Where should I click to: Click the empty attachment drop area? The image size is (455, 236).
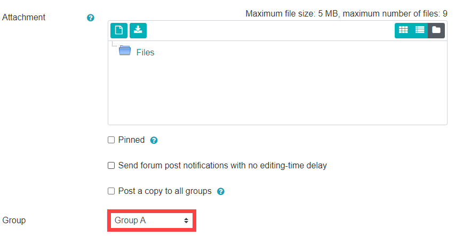(x=277, y=91)
